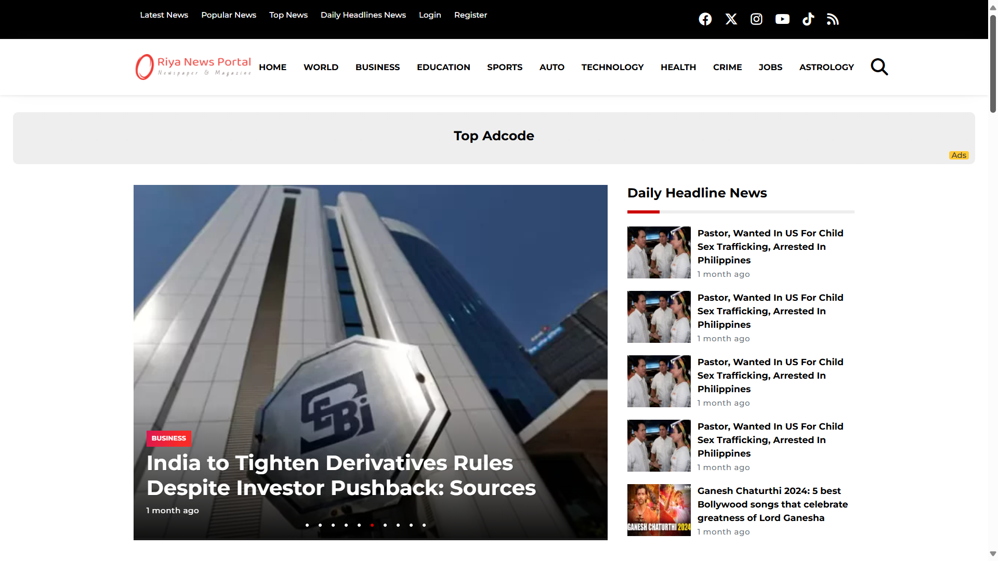Open the TikTok icon link

(808, 19)
